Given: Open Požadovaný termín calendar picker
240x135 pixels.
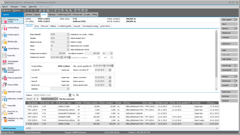Looking at the screenshot, I should click(62, 57).
